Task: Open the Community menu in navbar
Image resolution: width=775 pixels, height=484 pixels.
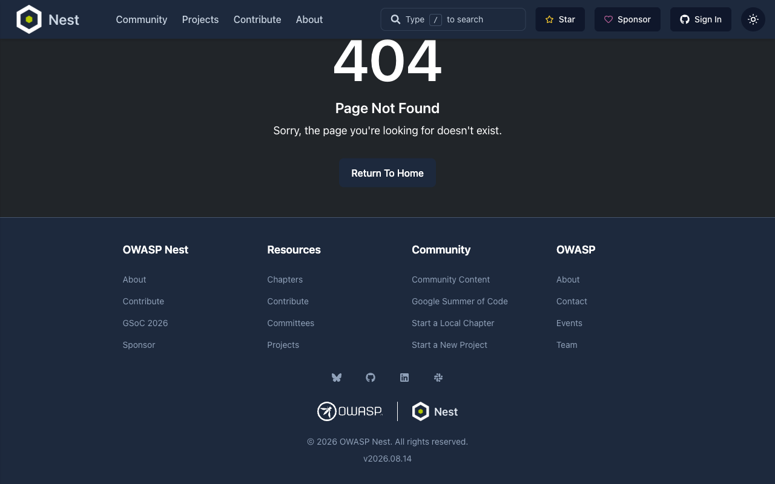Action: (x=142, y=19)
